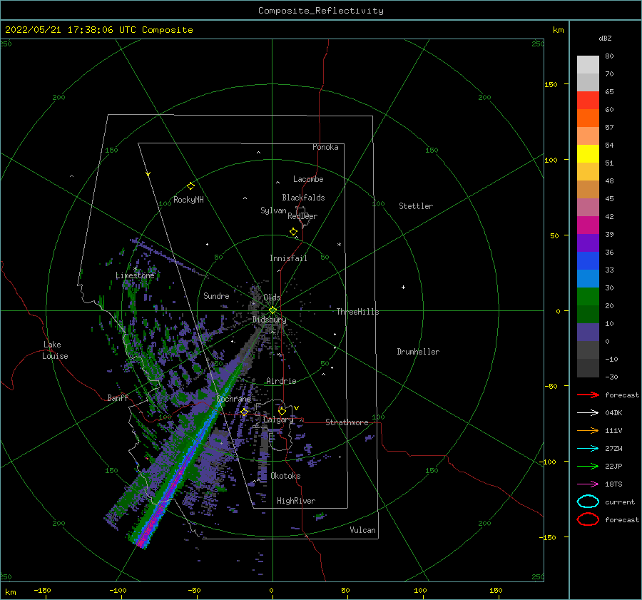Viewport: 642px width, 600px height.
Task: Select the cyan 27ZW arrow icon
Action: tap(588, 449)
